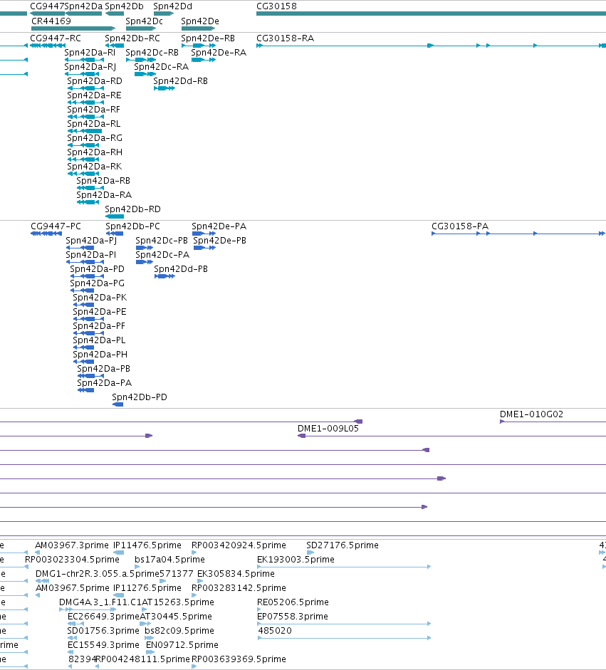
Task: Click cDNA RP003420924.5prime
Action: 239,545
